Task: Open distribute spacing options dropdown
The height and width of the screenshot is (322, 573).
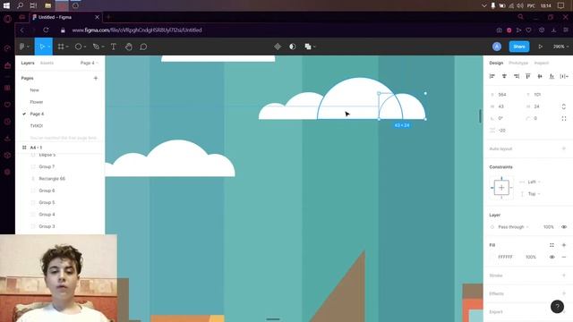Action: coord(565,76)
